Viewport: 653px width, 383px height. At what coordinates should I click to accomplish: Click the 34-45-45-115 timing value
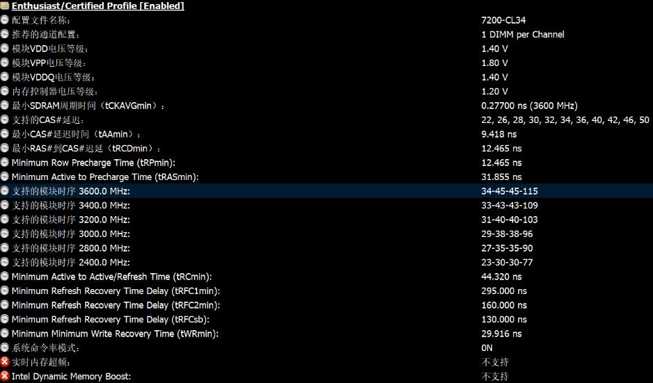[510, 191]
